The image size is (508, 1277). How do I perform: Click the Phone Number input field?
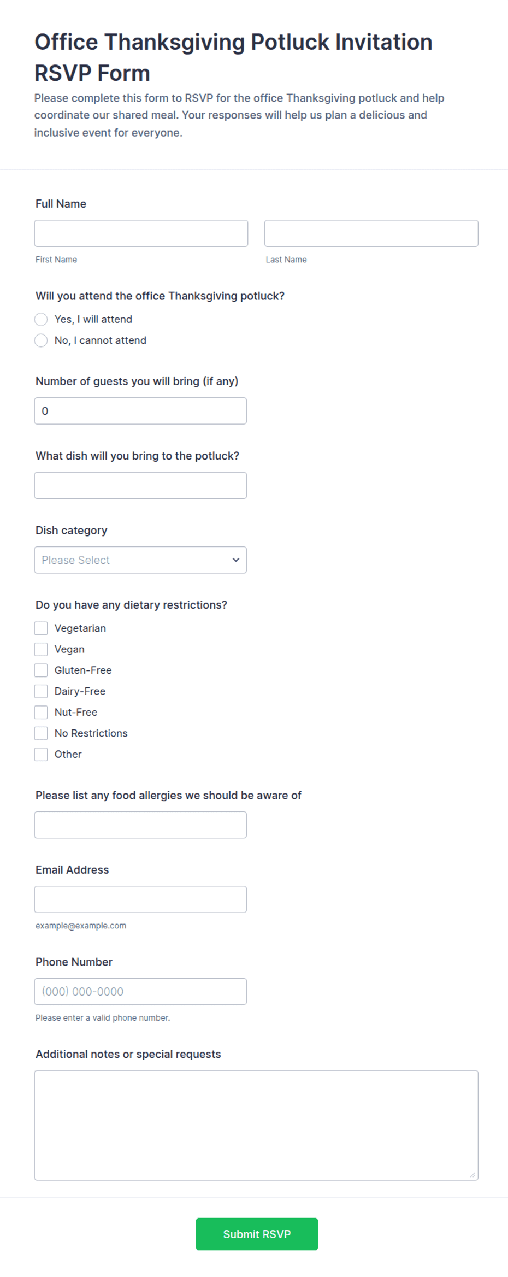coord(140,992)
